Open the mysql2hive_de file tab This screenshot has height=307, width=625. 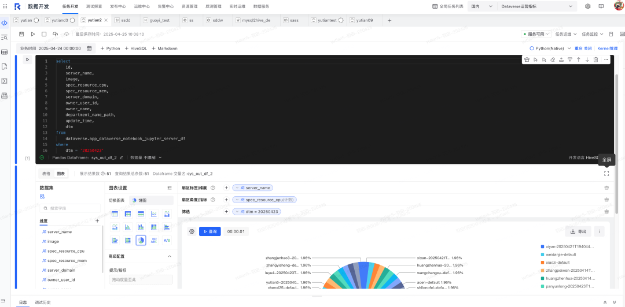(256, 20)
